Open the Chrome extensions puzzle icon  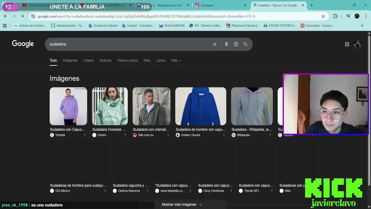coord(335,16)
